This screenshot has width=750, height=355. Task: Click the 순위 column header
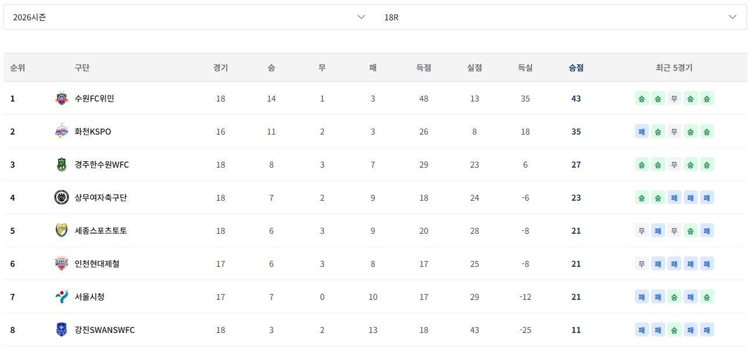(17, 68)
